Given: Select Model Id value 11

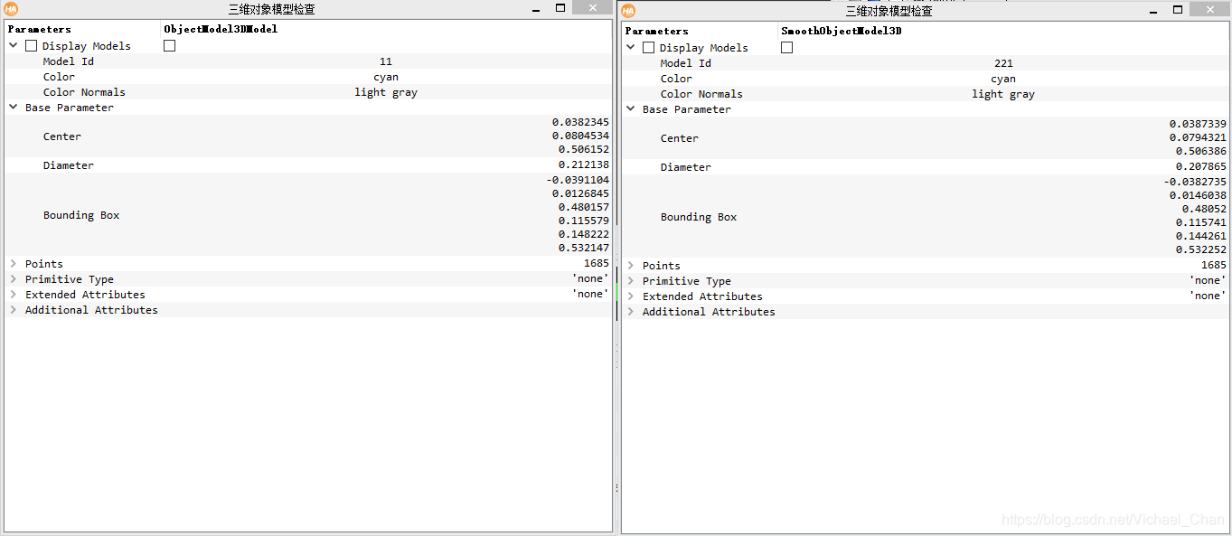Looking at the screenshot, I should [386, 61].
